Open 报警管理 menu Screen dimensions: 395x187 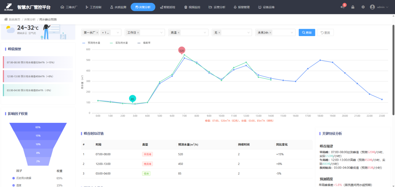coord(242,7)
